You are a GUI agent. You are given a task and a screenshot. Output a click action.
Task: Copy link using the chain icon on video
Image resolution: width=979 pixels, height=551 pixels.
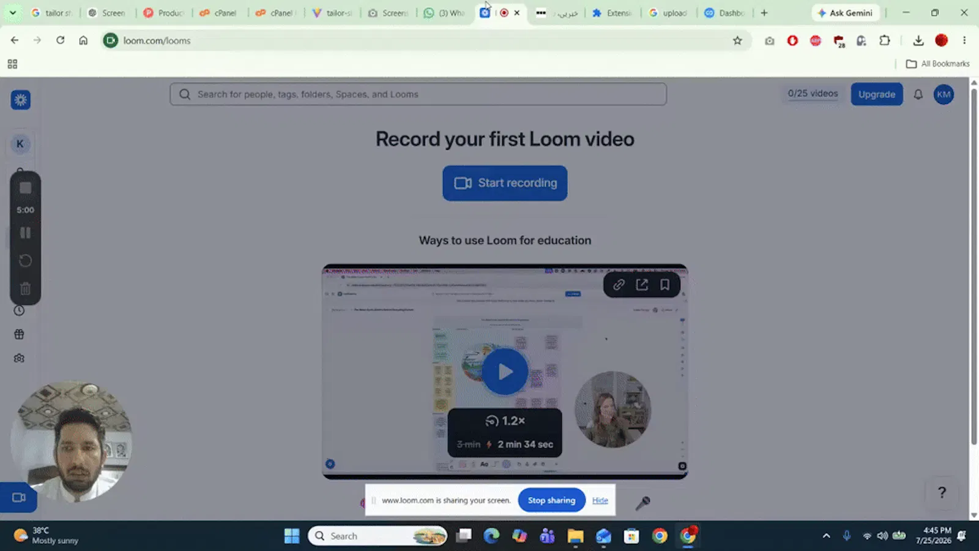619,285
